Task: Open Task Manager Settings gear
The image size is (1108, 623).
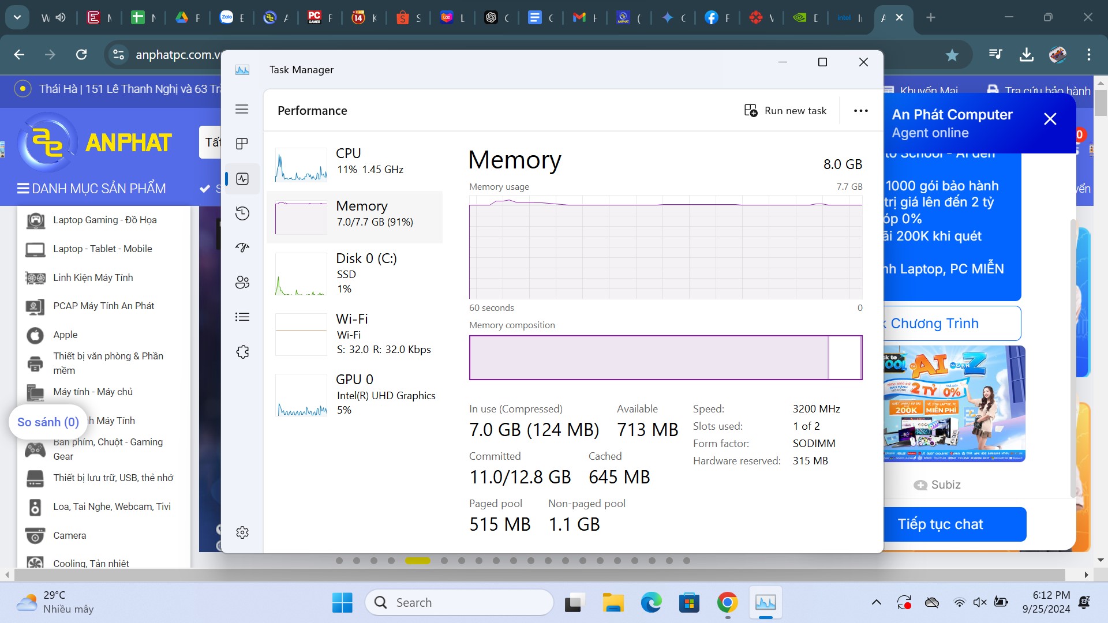Action: (x=242, y=532)
